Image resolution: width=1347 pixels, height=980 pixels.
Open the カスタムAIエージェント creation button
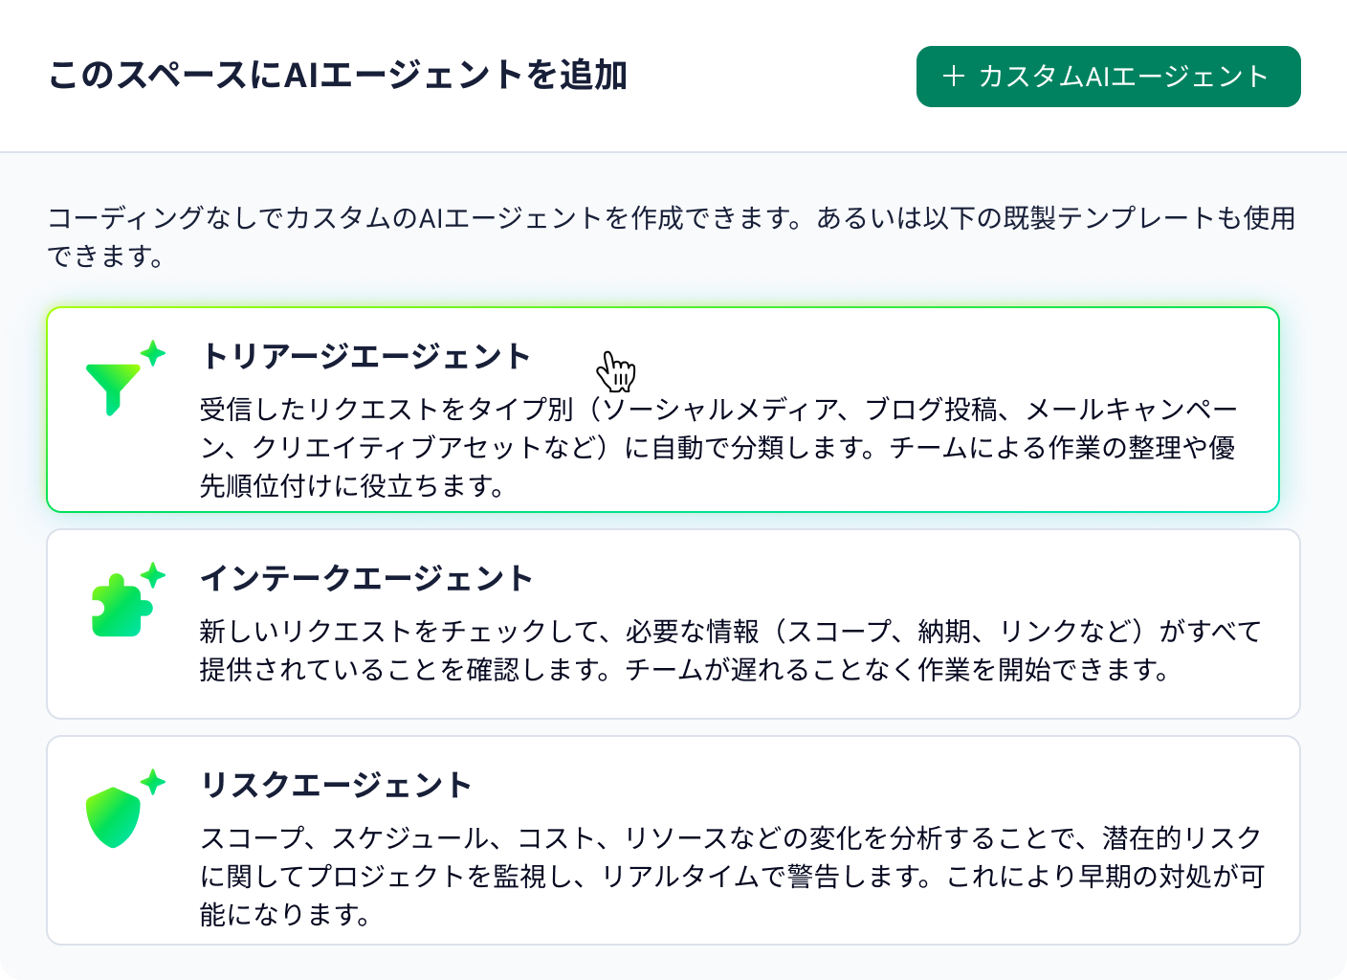(x=1110, y=76)
